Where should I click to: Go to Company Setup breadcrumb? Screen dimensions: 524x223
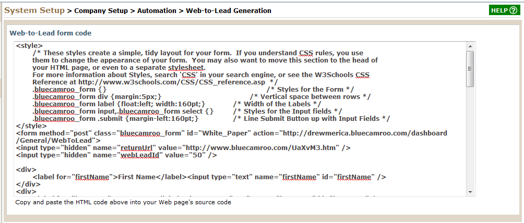[x=101, y=11]
